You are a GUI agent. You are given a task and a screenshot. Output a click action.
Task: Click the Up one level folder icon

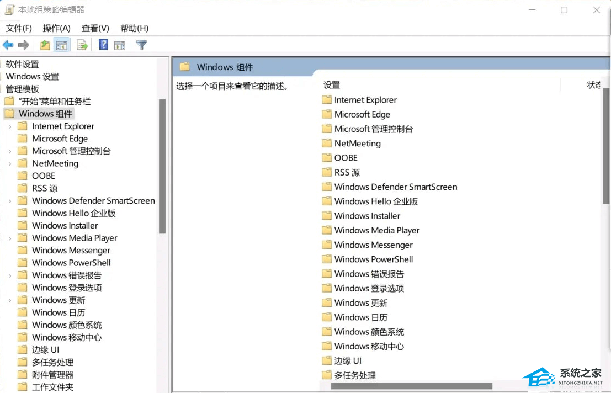pyautogui.click(x=44, y=45)
